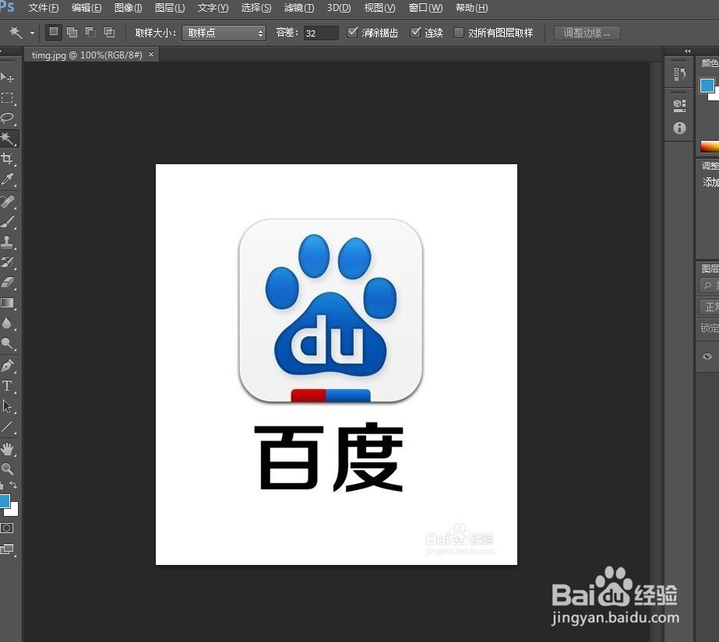Click the Color panel foreground swatch

[707, 85]
